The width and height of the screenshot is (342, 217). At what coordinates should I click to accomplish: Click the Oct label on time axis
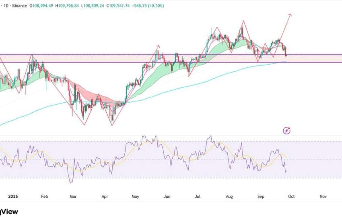291,197
